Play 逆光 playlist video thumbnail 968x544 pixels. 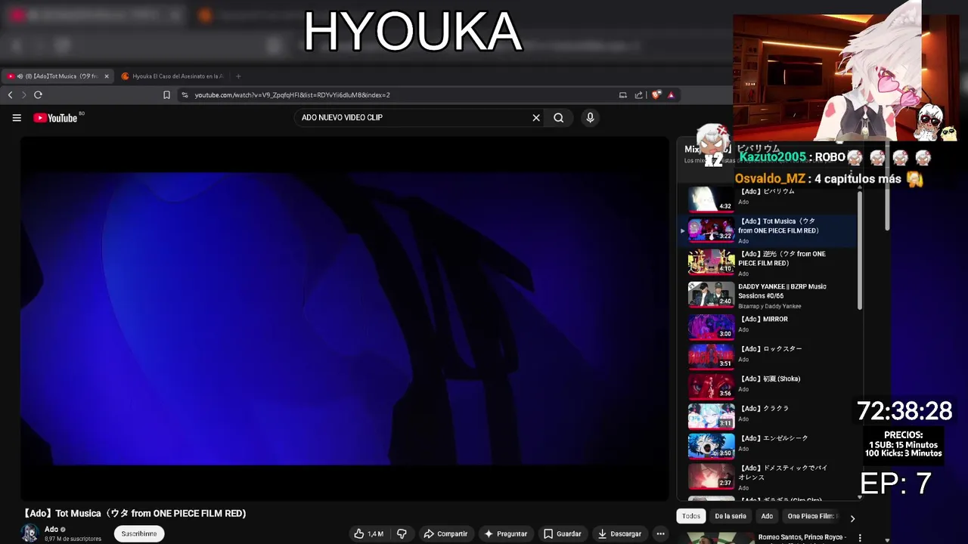click(711, 262)
